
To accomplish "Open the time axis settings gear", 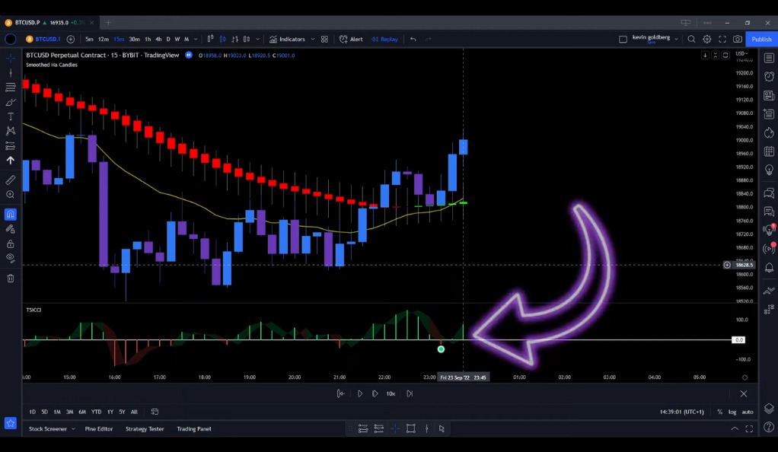I will pyautogui.click(x=745, y=377).
